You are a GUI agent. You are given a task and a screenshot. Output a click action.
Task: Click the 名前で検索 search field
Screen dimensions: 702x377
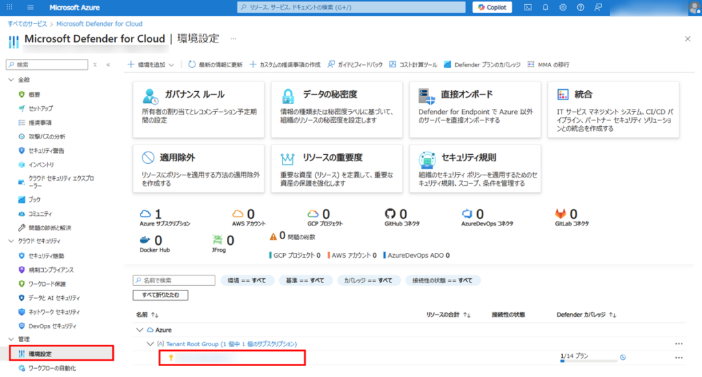[175, 280]
